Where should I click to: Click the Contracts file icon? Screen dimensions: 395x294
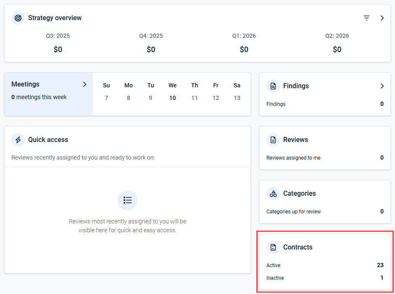tap(273, 247)
